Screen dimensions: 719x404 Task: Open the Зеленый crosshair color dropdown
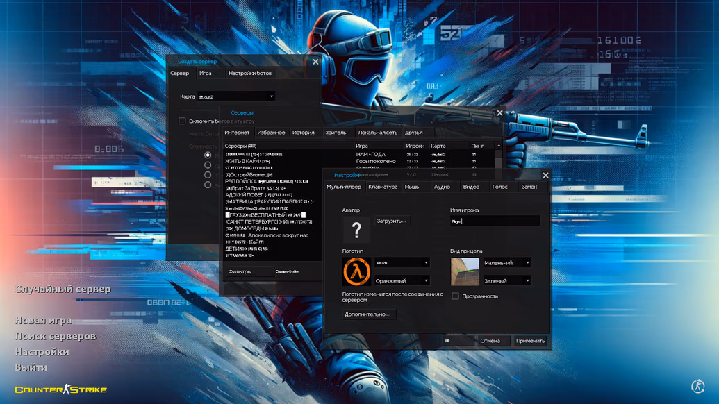[x=506, y=280]
